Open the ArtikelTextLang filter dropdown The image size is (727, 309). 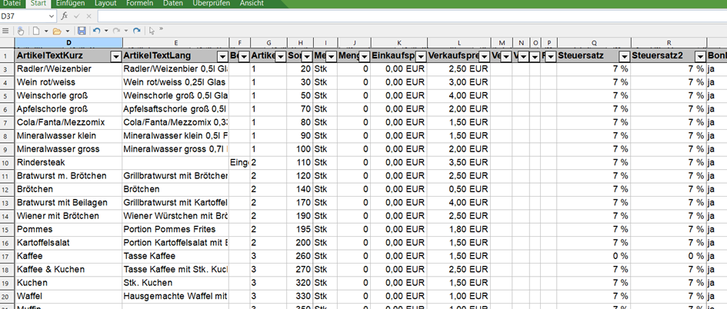click(x=222, y=57)
